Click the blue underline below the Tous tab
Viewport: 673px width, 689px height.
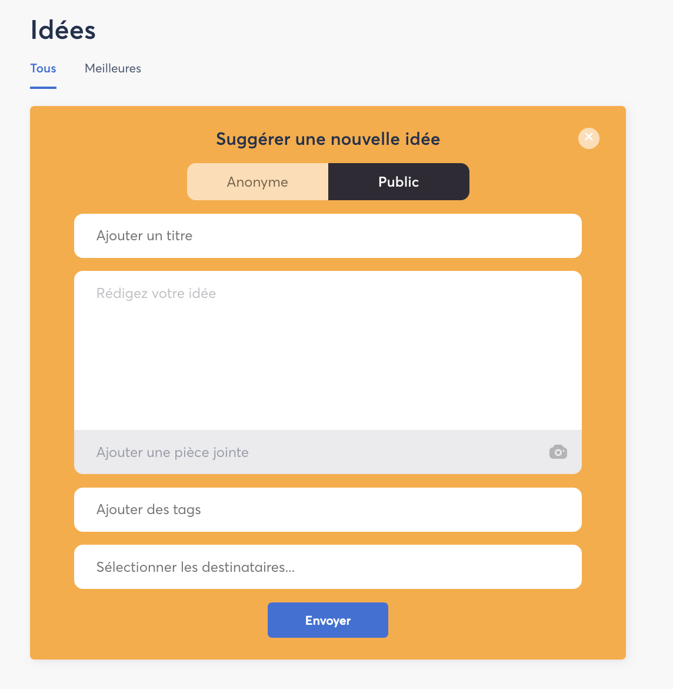coord(43,87)
